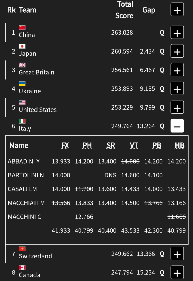Collapse Italy team score breakdown
The image size is (193, 281).
(x=177, y=126)
